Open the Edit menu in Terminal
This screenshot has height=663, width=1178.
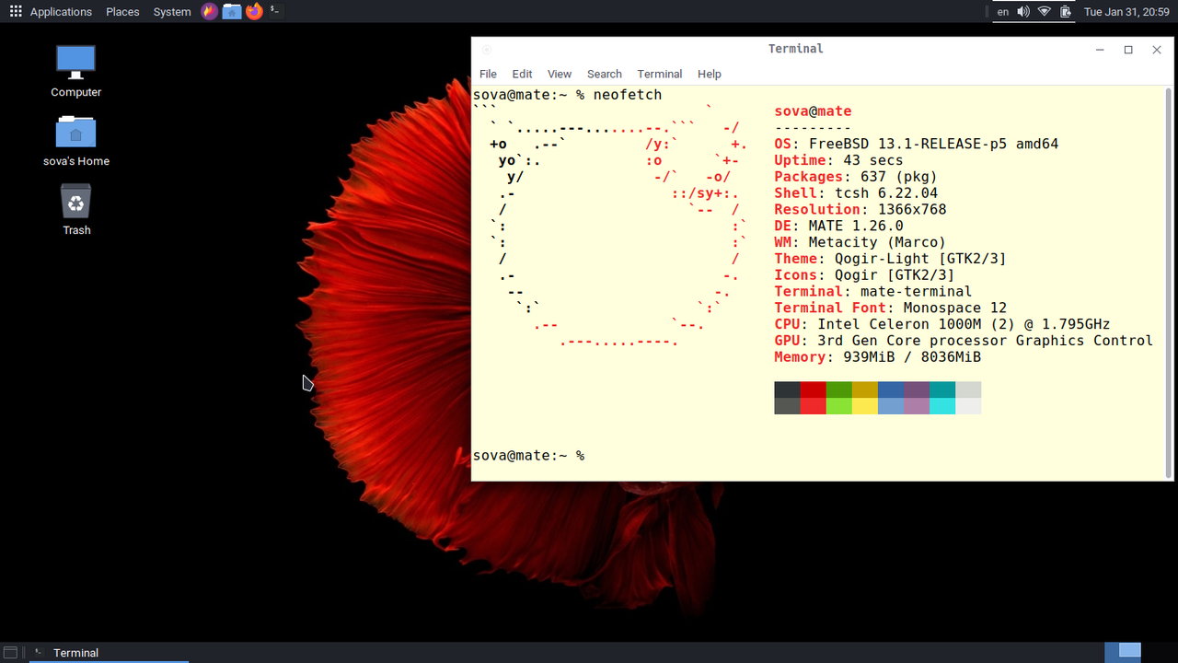[522, 74]
